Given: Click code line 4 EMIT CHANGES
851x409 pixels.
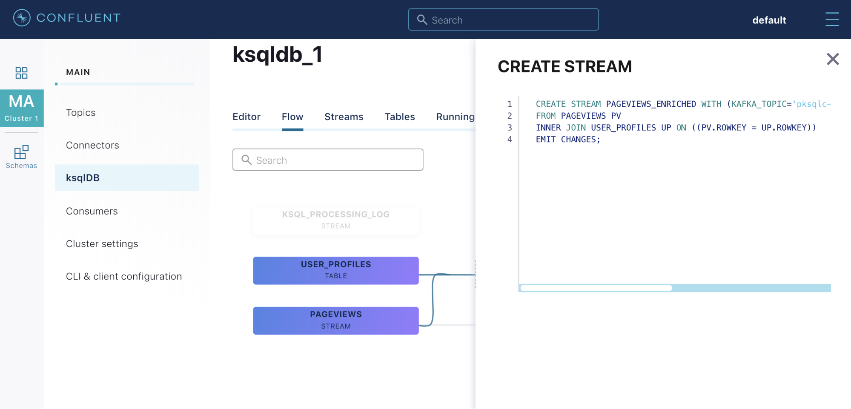Looking at the screenshot, I should click(568, 139).
